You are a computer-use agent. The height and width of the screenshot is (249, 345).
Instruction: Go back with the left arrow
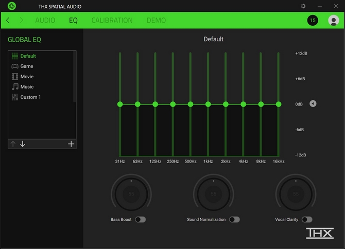click(8, 20)
